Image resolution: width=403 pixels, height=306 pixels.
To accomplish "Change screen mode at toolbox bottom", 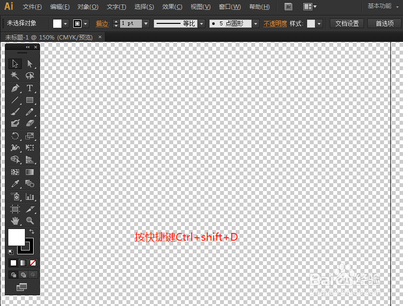I will (22, 287).
